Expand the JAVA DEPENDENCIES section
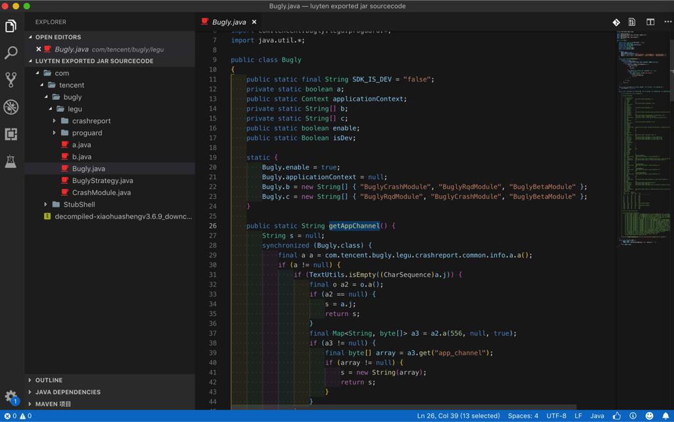Viewport: 674px width, 422px height. [68, 392]
